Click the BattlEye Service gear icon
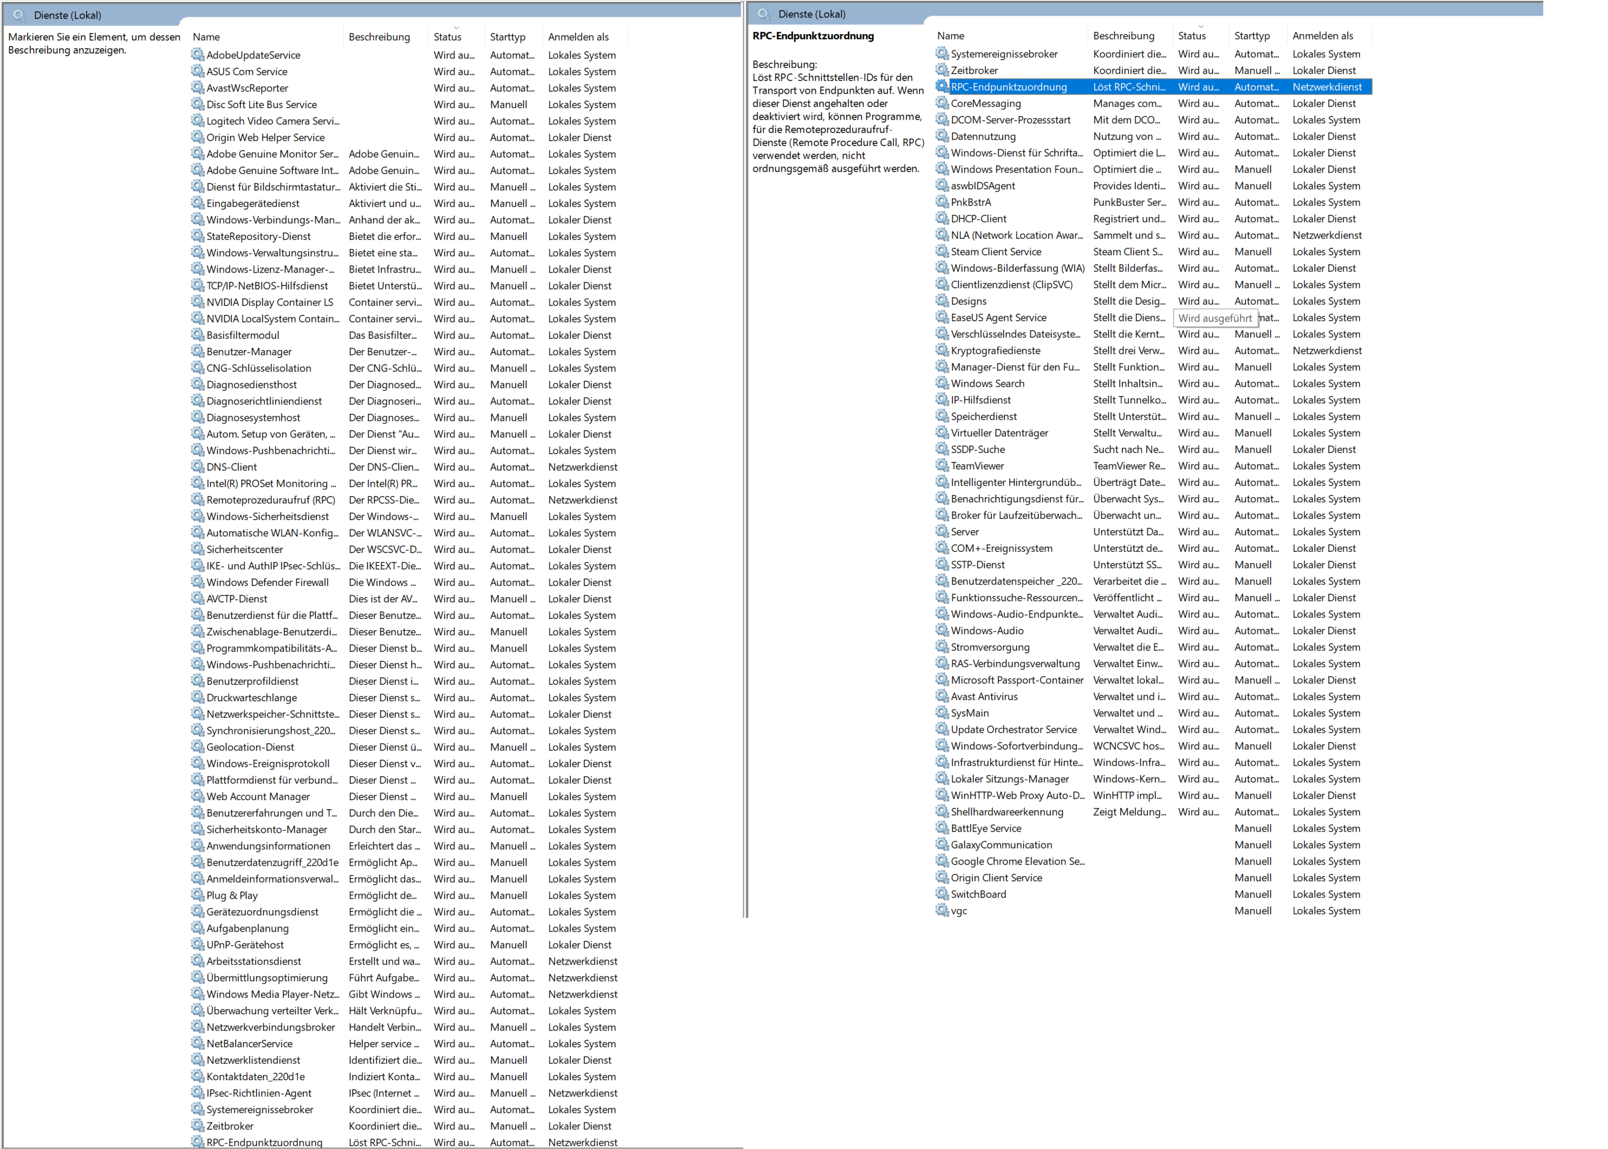The image size is (1608, 1149). [x=942, y=828]
